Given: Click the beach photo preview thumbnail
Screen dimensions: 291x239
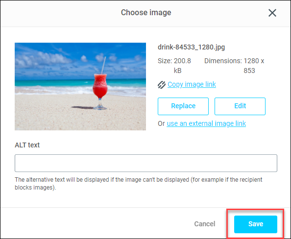Looking at the screenshot, I should click(80, 87).
